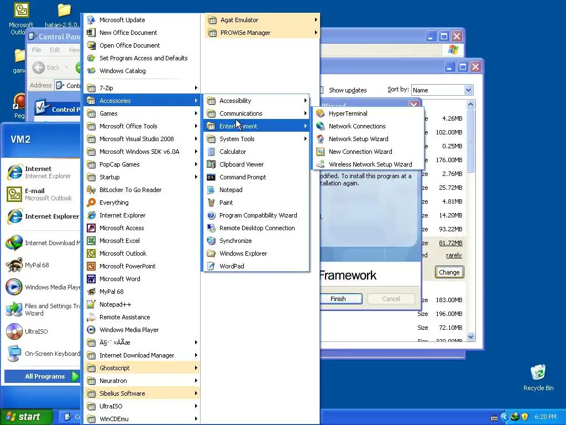The height and width of the screenshot is (425, 566).
Task: Click the Microsoft Update icon
Action: click(91, 20)
